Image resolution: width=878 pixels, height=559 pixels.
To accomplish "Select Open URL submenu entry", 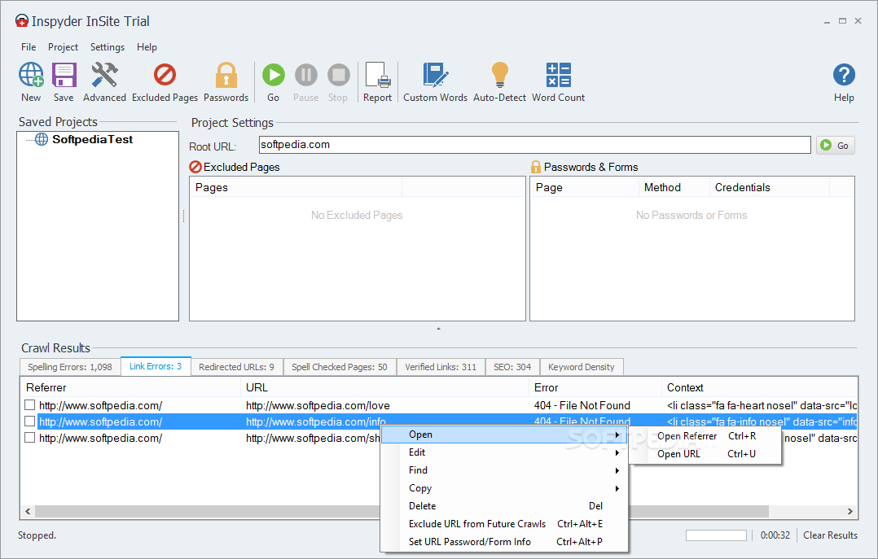I will point(705,454).
